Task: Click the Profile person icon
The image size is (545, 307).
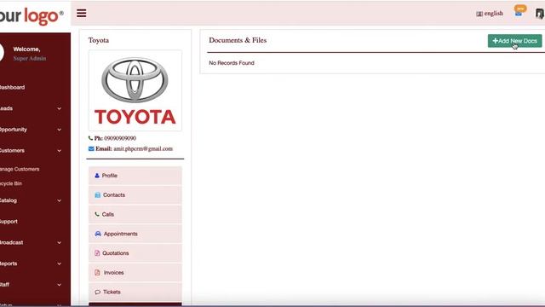Action: (x=97, y=176)
